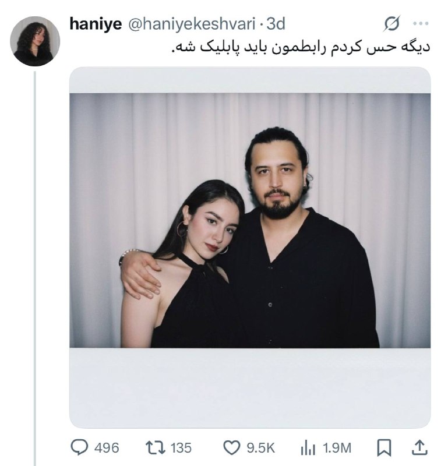Viewport: 441px width, 466px height.
Task: Repost this tweet using the retweet arrows icon
Action: click(x=156, y=447)
